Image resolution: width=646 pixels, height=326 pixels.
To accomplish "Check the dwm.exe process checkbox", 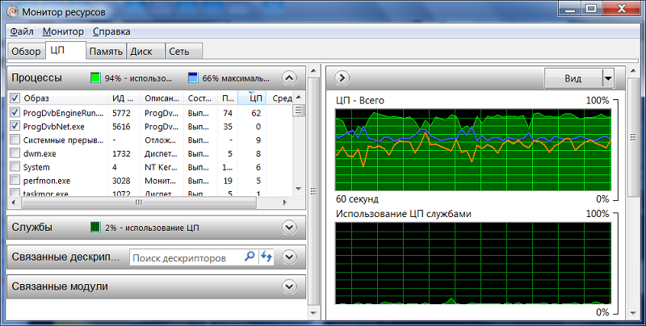I will [x=15, y=153].
